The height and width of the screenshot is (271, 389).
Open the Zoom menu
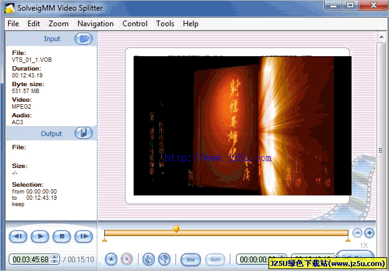pos(59,24)
